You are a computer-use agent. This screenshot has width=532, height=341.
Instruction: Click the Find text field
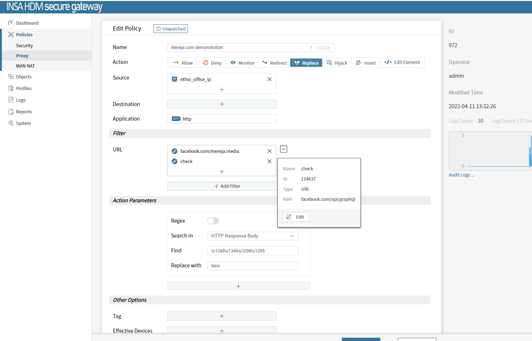click(x=252, y=251)
